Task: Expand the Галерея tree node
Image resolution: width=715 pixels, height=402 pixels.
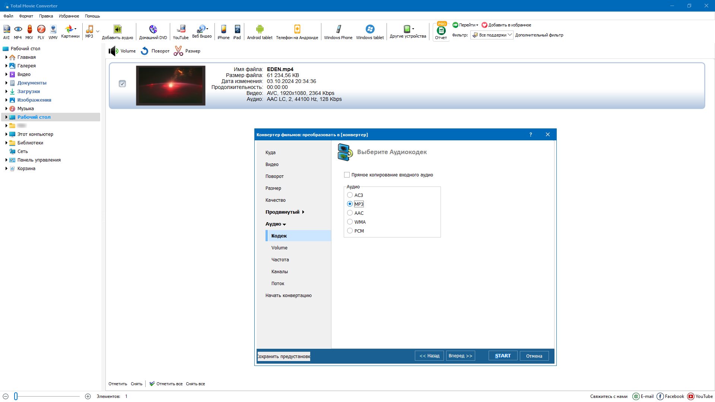Action: click(6, 66)
